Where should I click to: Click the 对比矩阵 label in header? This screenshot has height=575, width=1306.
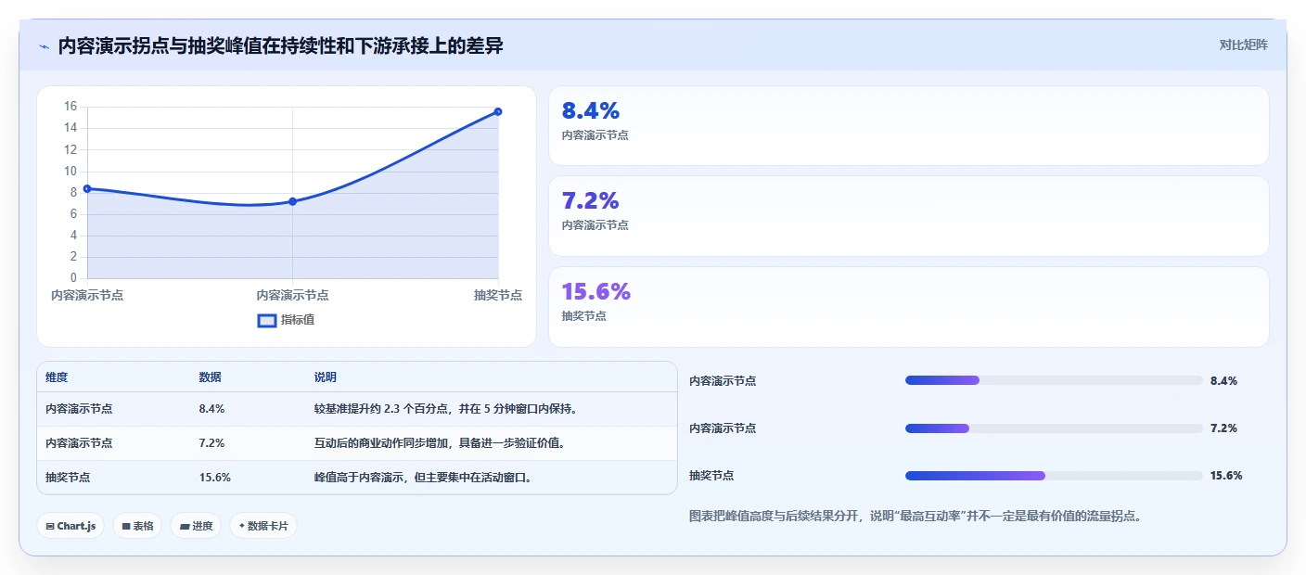[1243, 45]
